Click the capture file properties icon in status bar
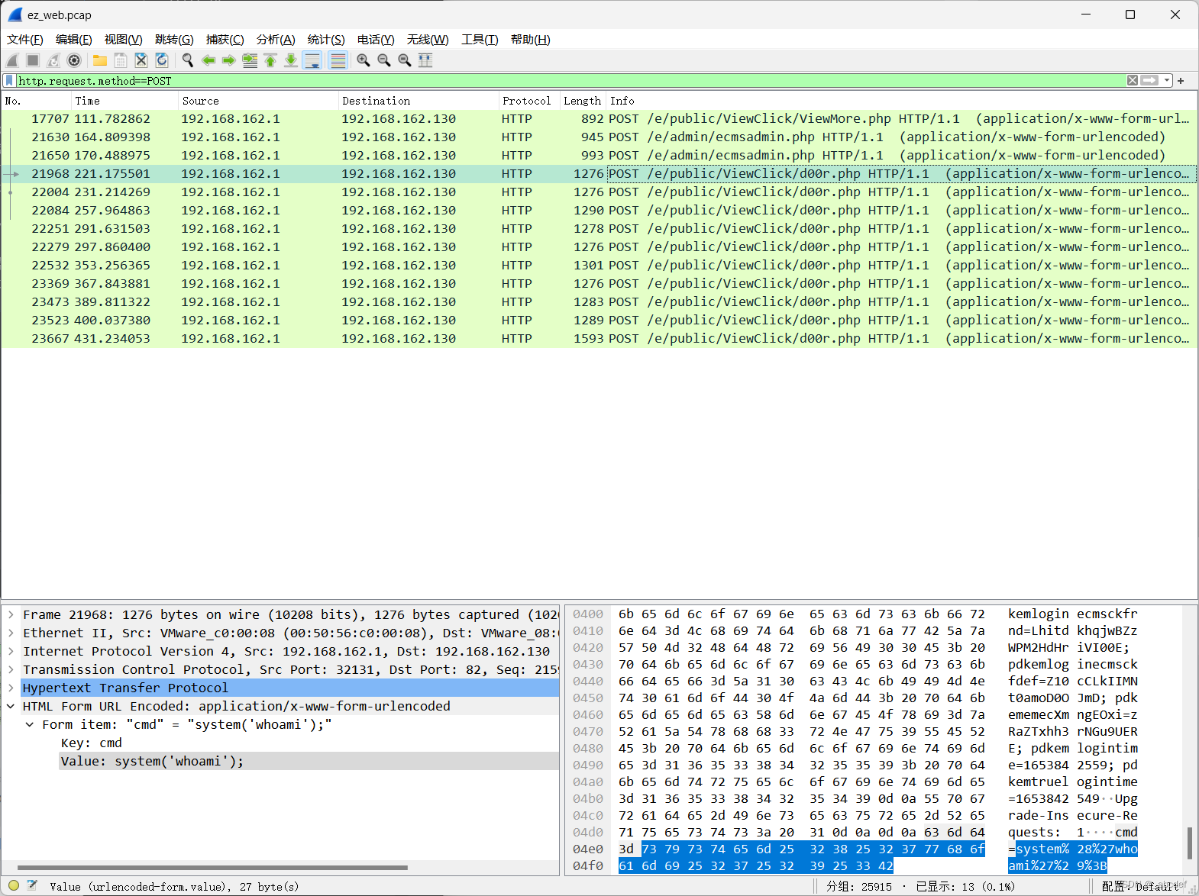The height and width of the screenshot is (896, 1199). pyautogui.click(x=32, y=885)
